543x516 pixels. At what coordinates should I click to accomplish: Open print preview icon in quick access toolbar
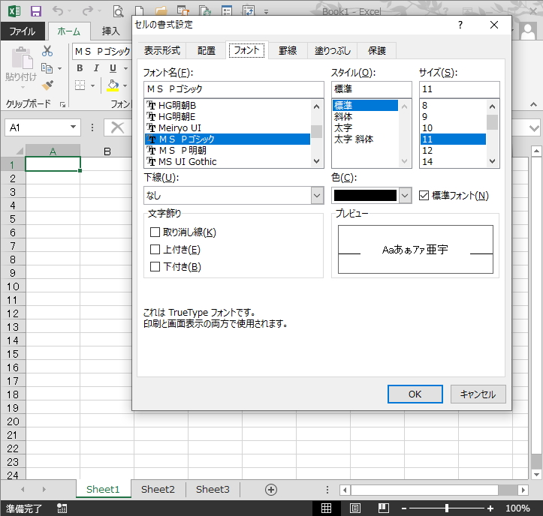click(x=119, y=12)
